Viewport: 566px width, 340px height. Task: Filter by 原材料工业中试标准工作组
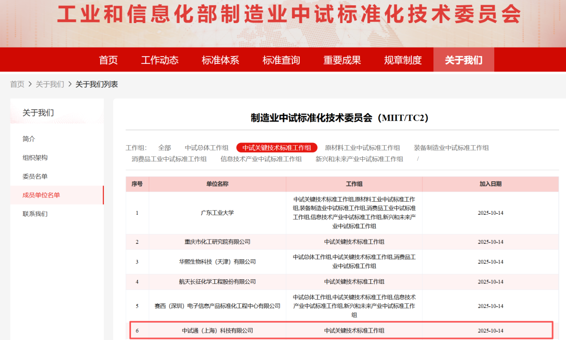coord(363,148)
